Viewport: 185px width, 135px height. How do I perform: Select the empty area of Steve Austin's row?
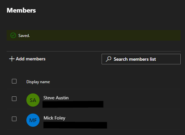(141, 99)
